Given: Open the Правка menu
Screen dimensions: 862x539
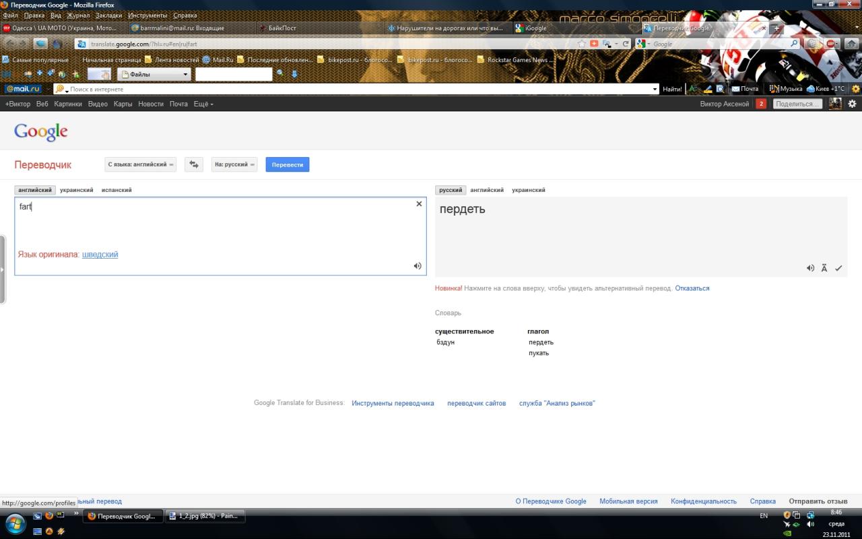Looking at the screenshot, I should click(34, 15).
